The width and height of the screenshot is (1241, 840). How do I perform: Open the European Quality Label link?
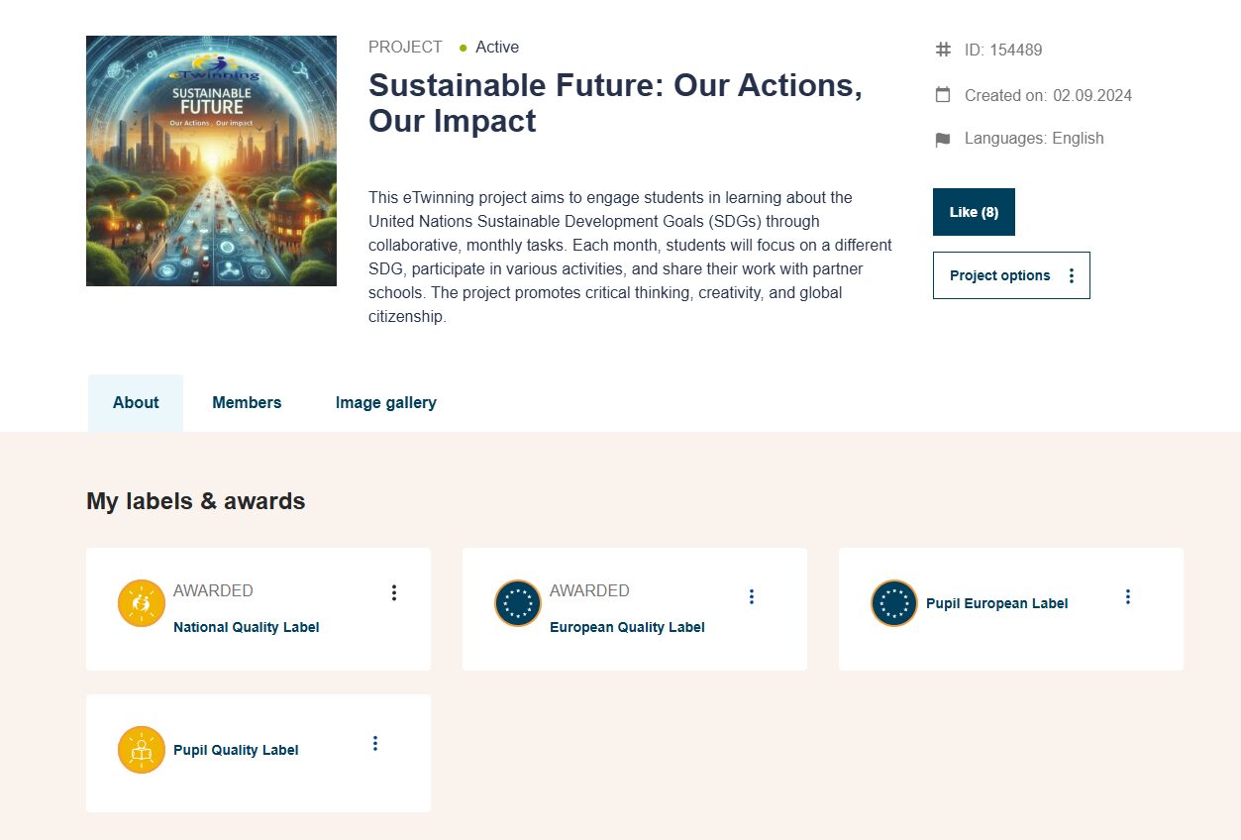[x=627, y=627]
